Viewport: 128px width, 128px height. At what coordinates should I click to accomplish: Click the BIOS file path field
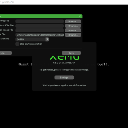coord(39,21)
